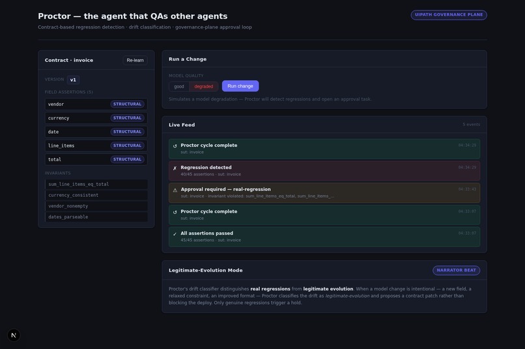Click the Live Feed panel heading

(x=182, y=125)
